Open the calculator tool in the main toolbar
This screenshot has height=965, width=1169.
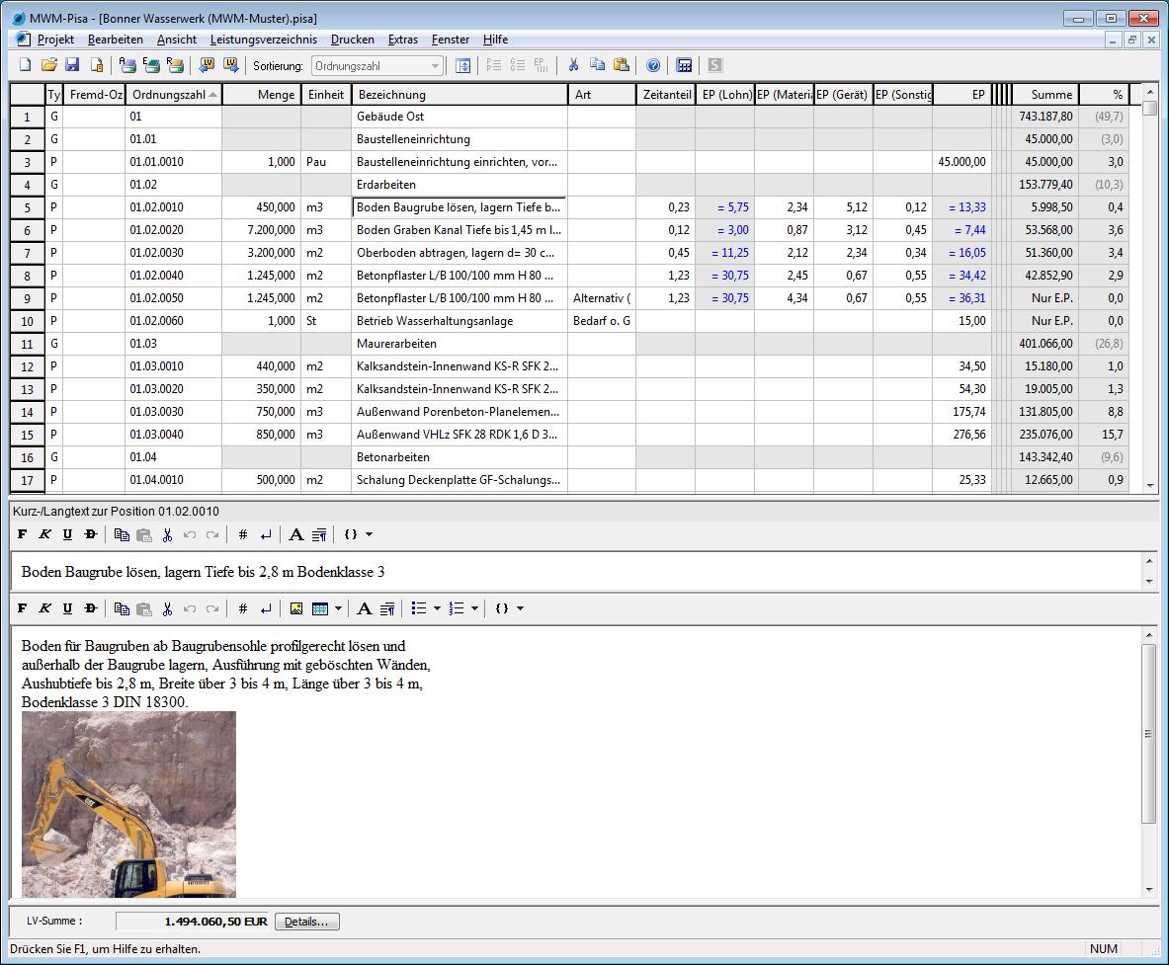tap(684, 65)
